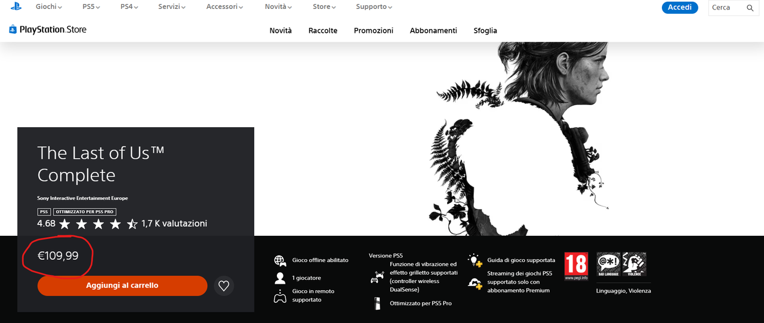Click the Versione PS5 label
The height and width of the screenshot is (323, 764).
[386, 256]
